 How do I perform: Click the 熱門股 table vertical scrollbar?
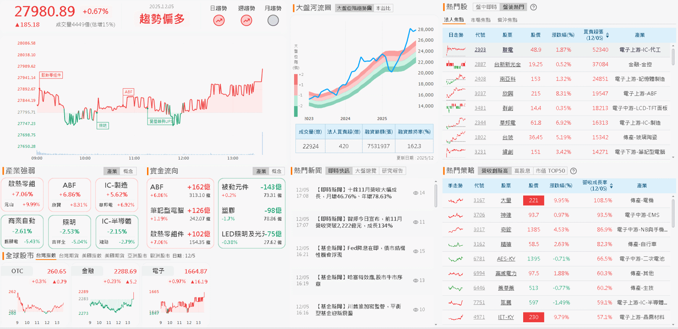coord(673,57)
